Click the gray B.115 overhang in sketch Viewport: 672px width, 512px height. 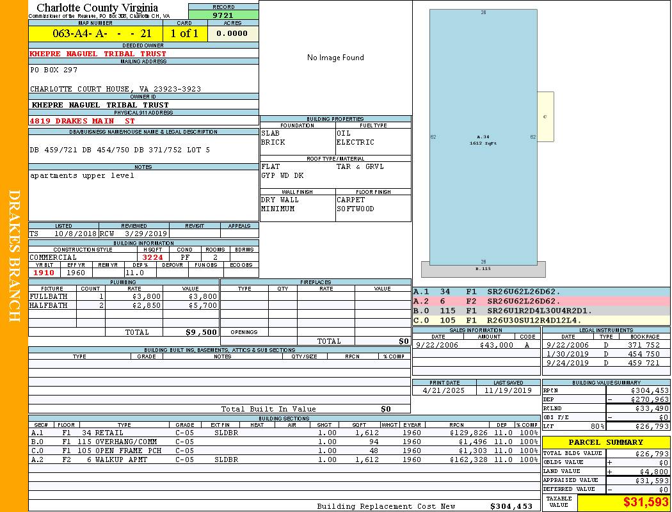(x=483, y=269)
